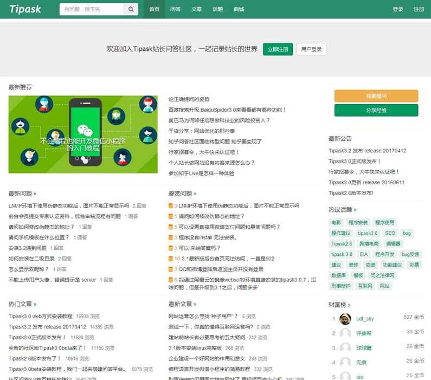Expand the 最新文章 section heading
431x380 pixels.
[x=182, y=304]
